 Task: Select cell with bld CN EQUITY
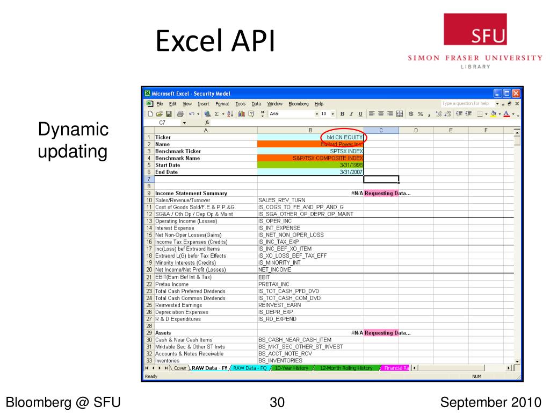(310, 137)
